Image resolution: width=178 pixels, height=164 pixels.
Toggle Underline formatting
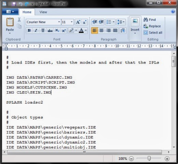coord(43,30)
